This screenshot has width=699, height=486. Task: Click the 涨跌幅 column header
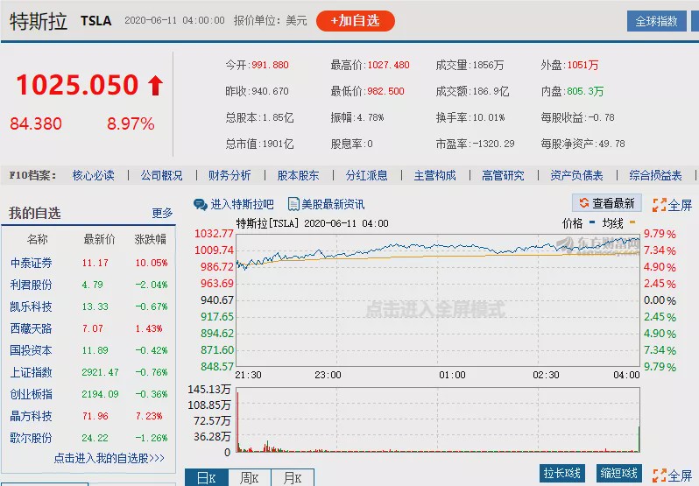pyautogui.click(x=151, y=240)
